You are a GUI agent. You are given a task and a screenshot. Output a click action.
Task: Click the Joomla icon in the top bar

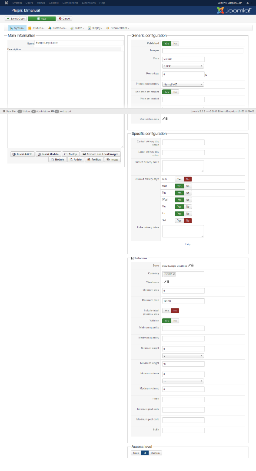[6, 3]
